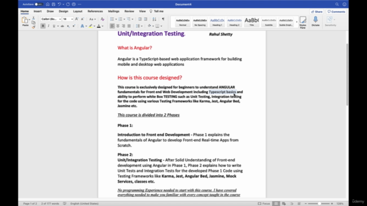This screenshot has height=206, width=367.
Task: Open line spacing options
Action: point(138,26)
